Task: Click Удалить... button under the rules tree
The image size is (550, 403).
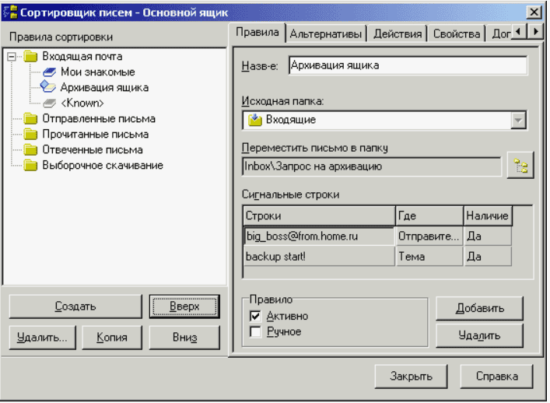Action: [x=43, y=338]
